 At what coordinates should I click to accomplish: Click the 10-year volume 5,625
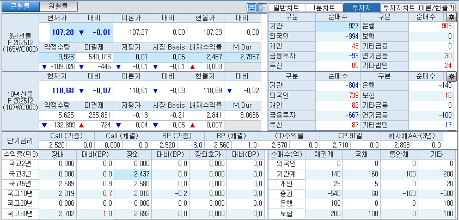[x=66, y=115]
